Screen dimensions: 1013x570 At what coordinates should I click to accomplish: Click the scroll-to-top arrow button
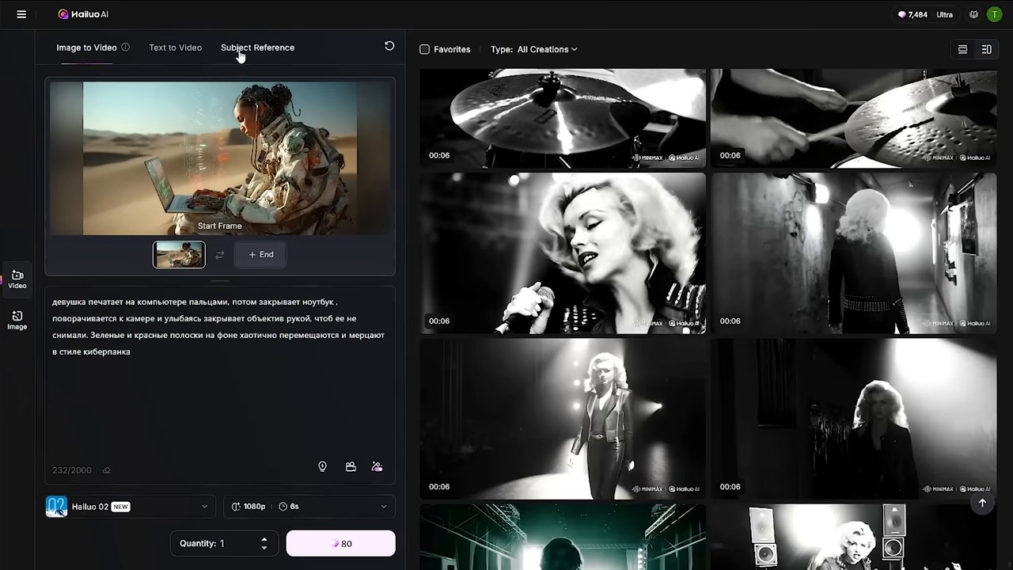point(982,503)
